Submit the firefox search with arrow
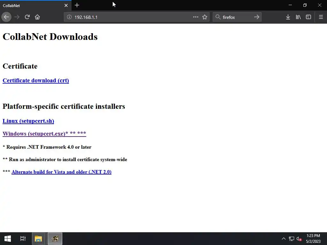Image resolution: width=327 pixels, height=245 pixels. 256,17
